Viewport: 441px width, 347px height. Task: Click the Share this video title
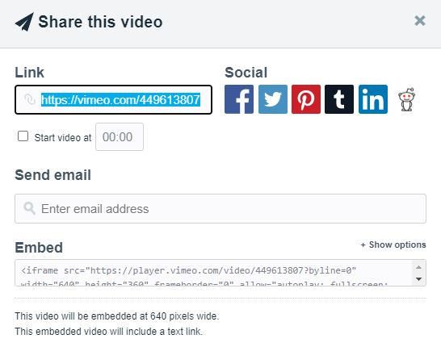pyautogui.click(x=100, y=22)
